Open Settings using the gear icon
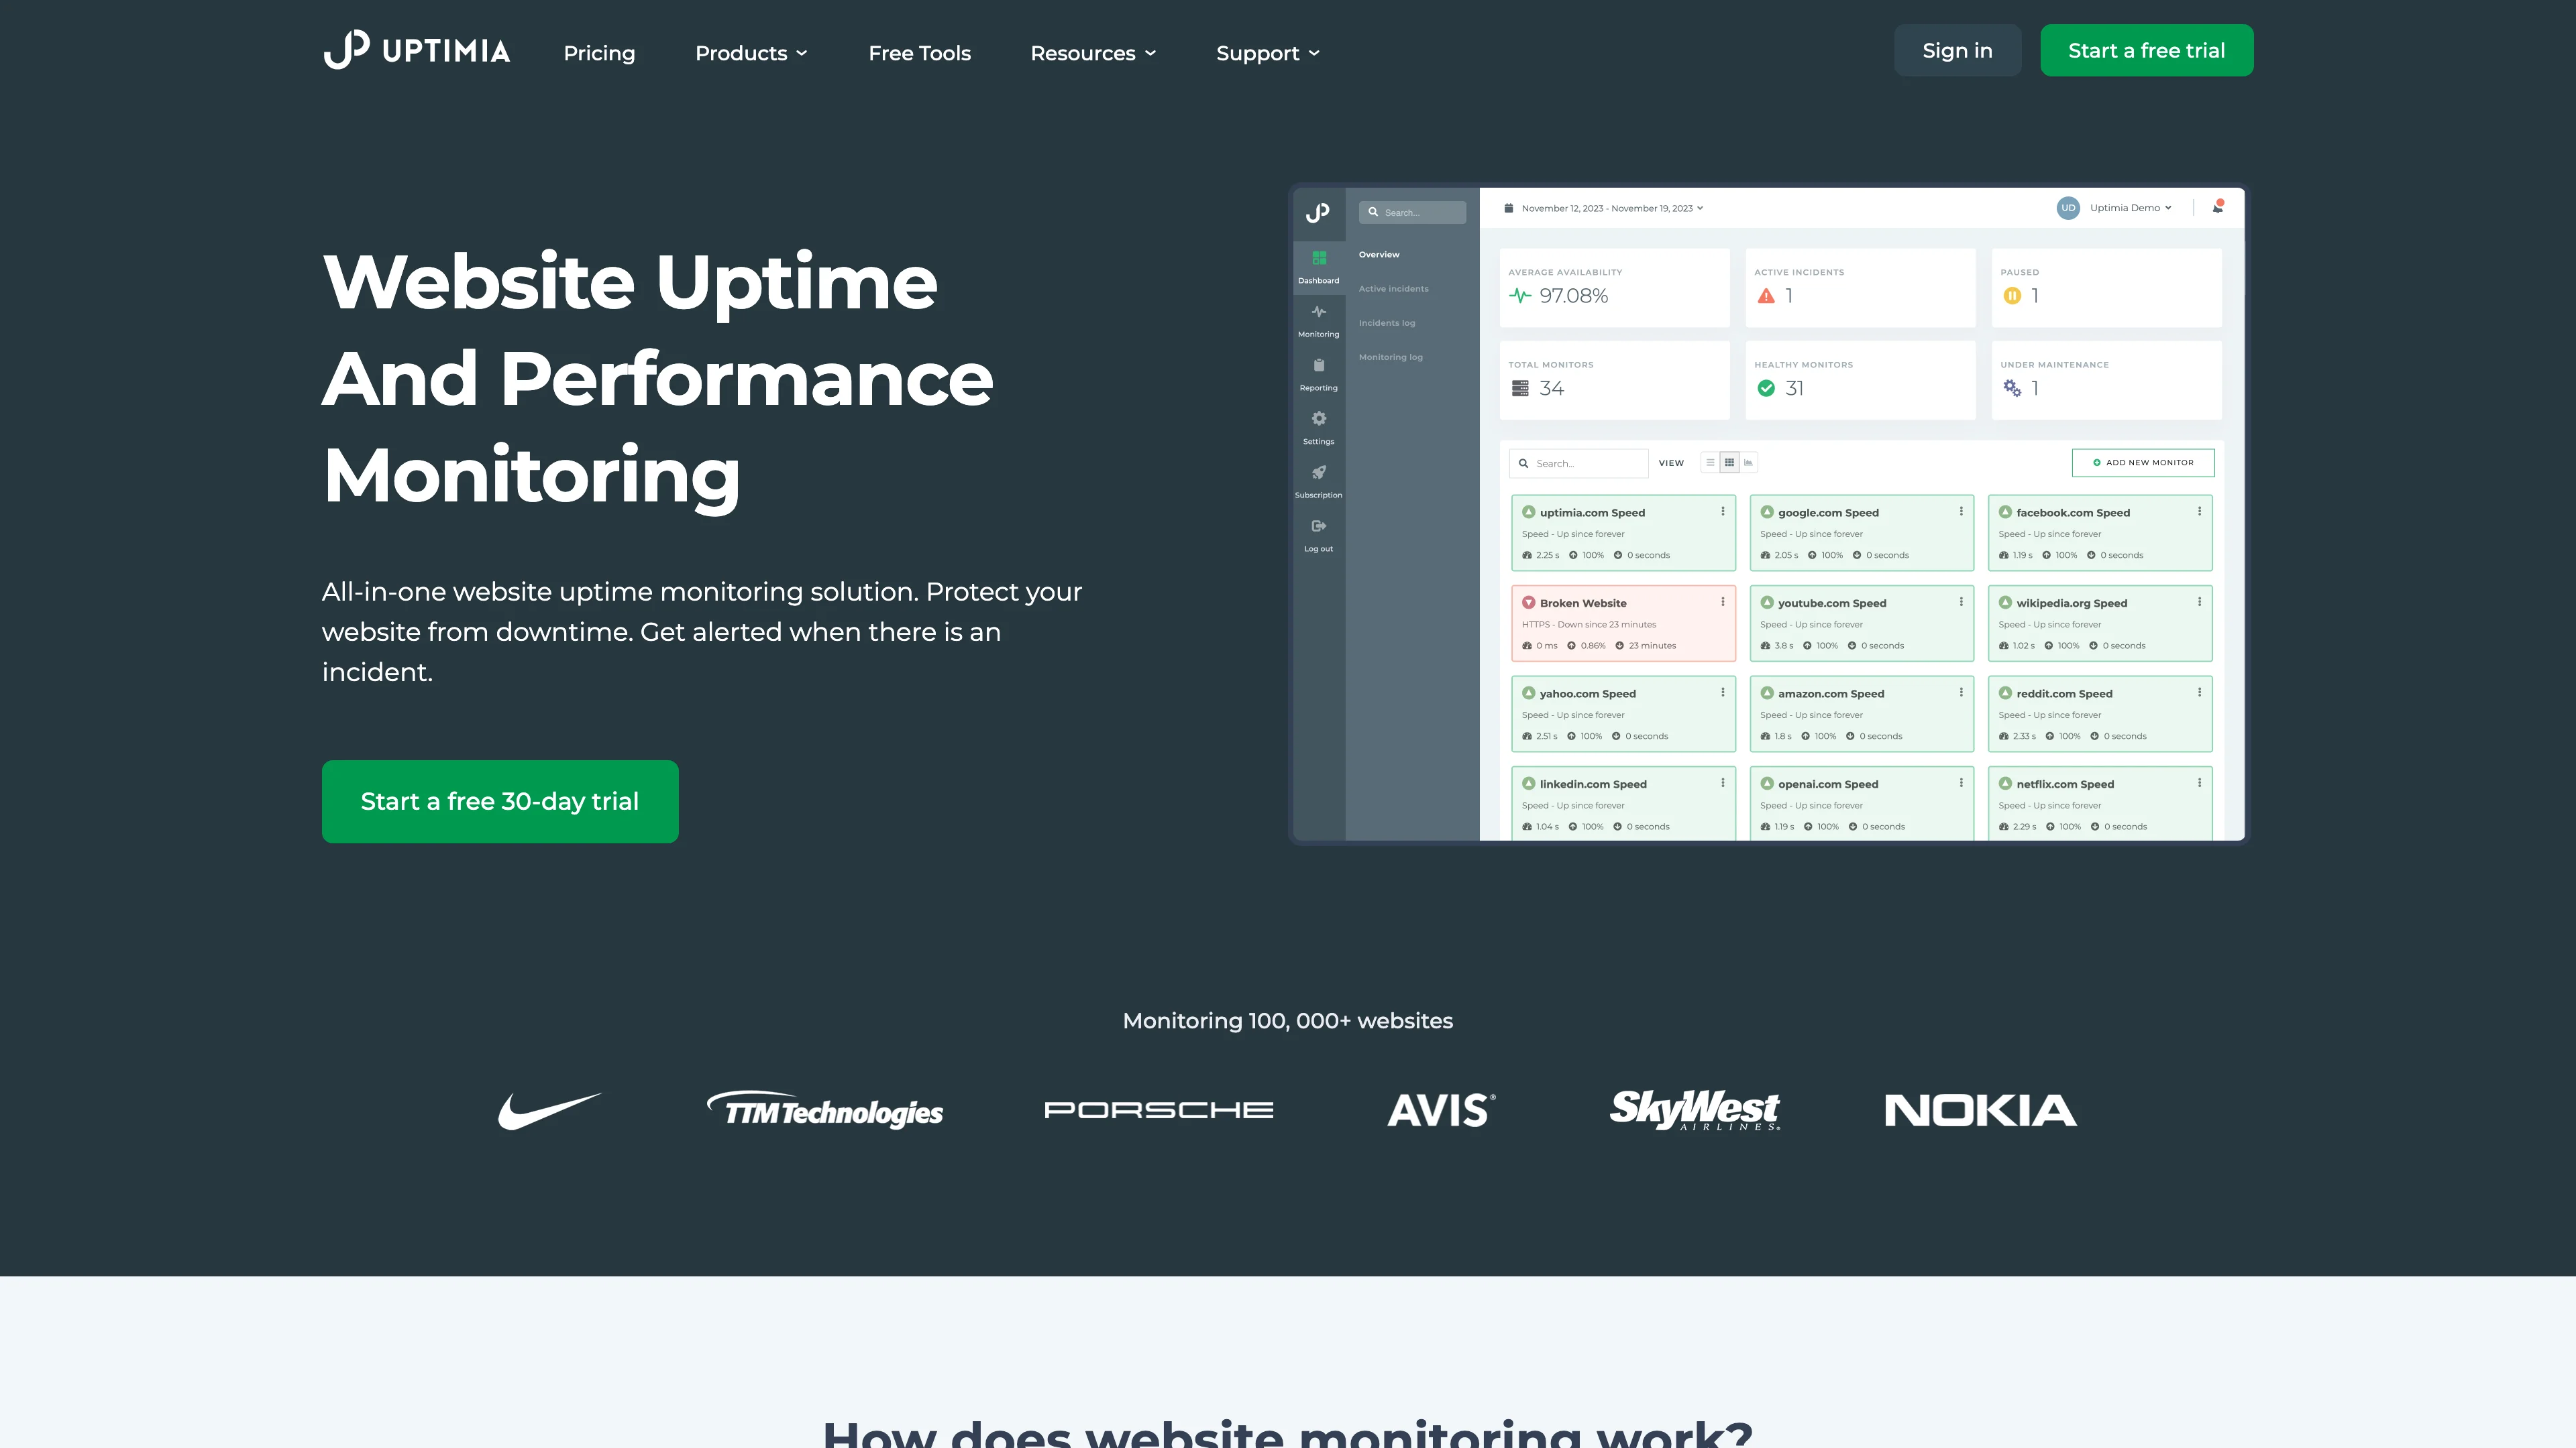Screen dimensions: 2576x1448 tap(1319, 418)
